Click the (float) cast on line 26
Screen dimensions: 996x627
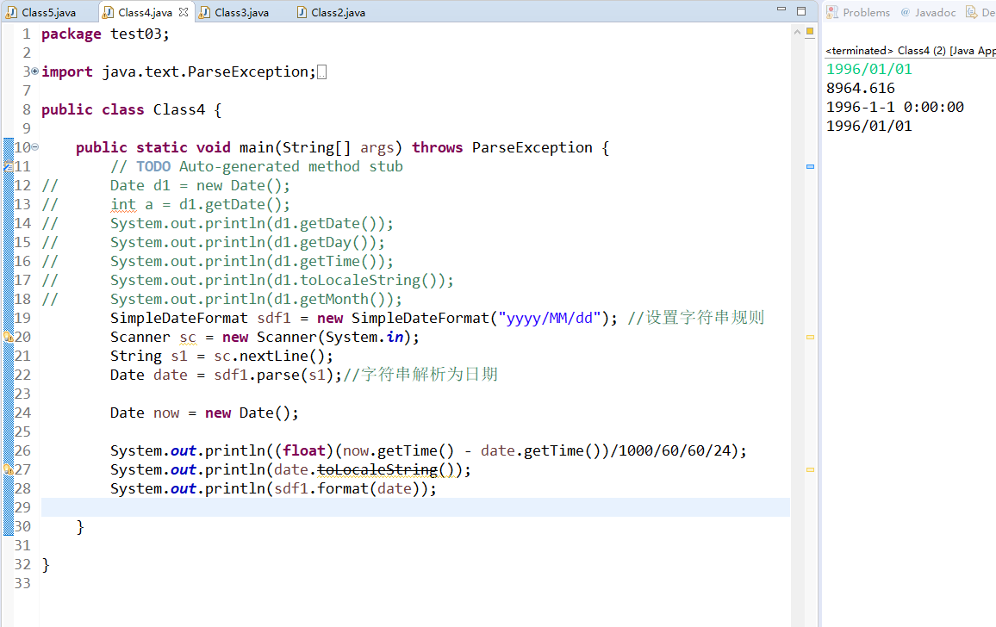(x=304, y=450)
